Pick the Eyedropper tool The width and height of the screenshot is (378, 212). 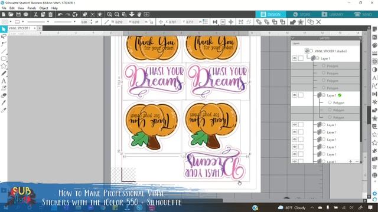point(4,110)
